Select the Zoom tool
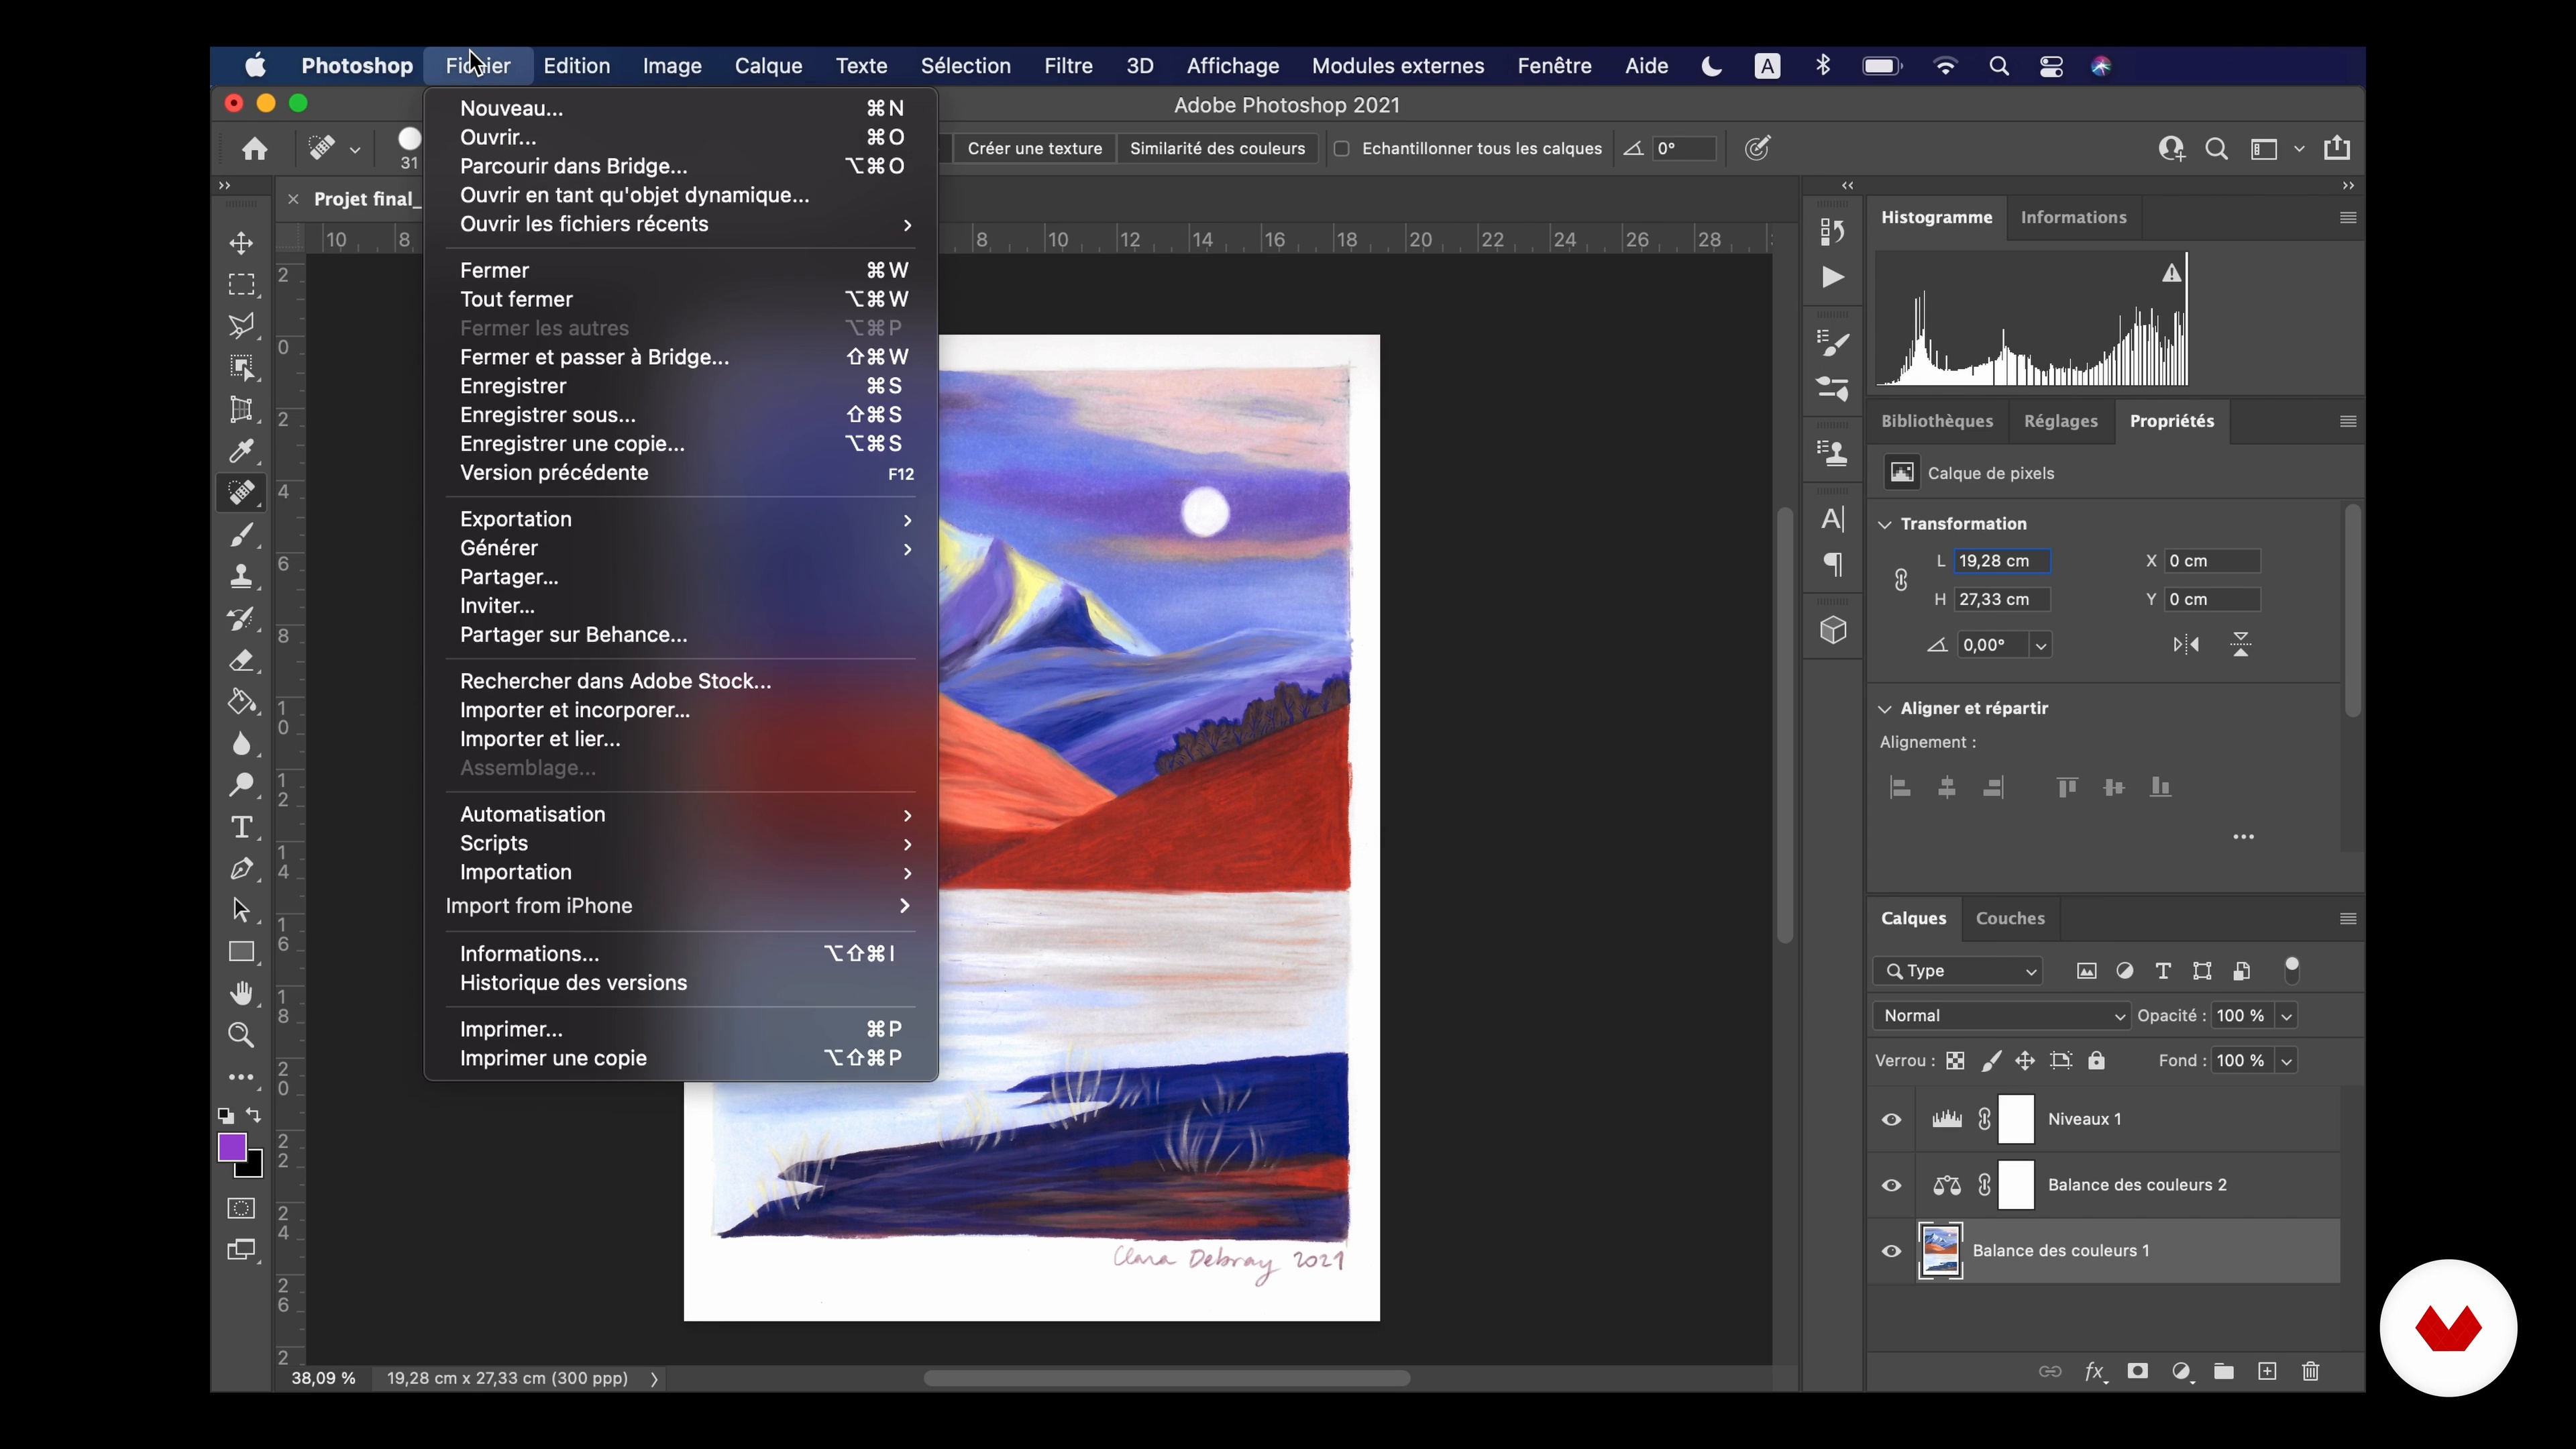Viewport: 2576px width, 1449px height. (241, 1035)
